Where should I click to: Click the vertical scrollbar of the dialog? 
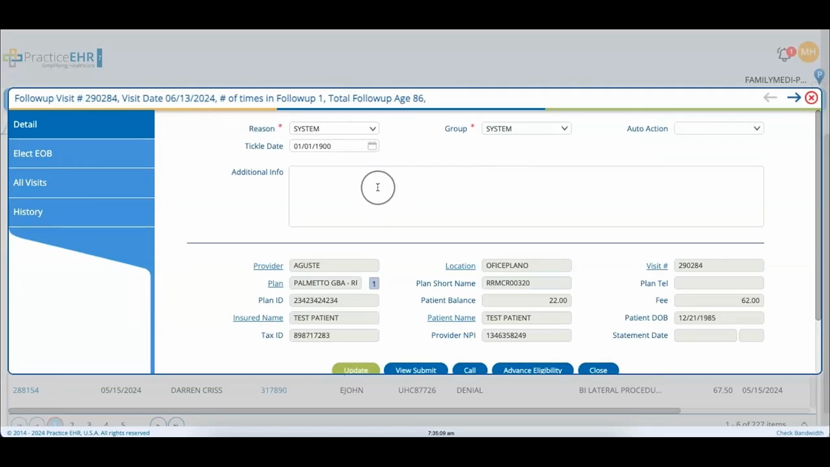818,214
